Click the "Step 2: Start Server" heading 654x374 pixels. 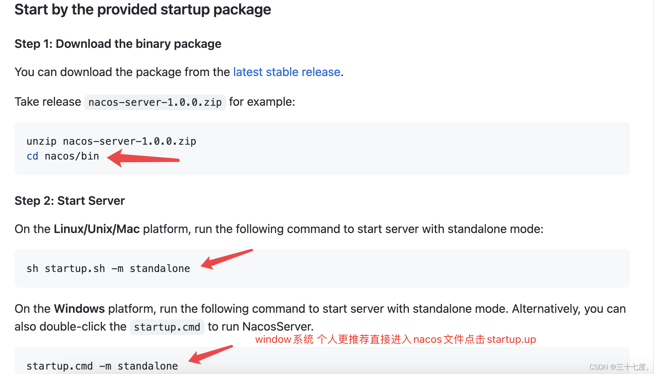70,201
